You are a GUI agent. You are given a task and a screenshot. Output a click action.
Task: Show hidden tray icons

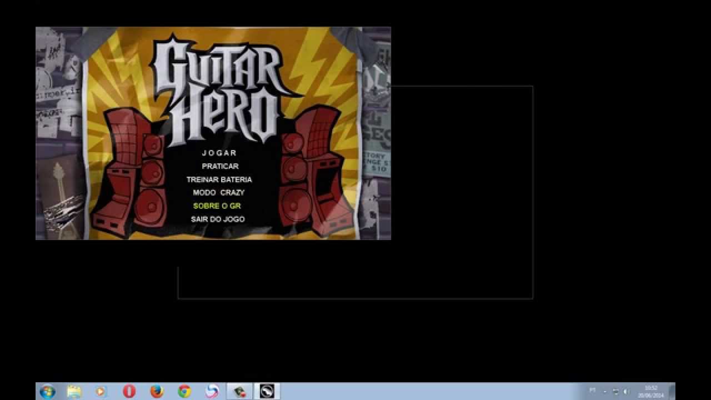point(605,392)
